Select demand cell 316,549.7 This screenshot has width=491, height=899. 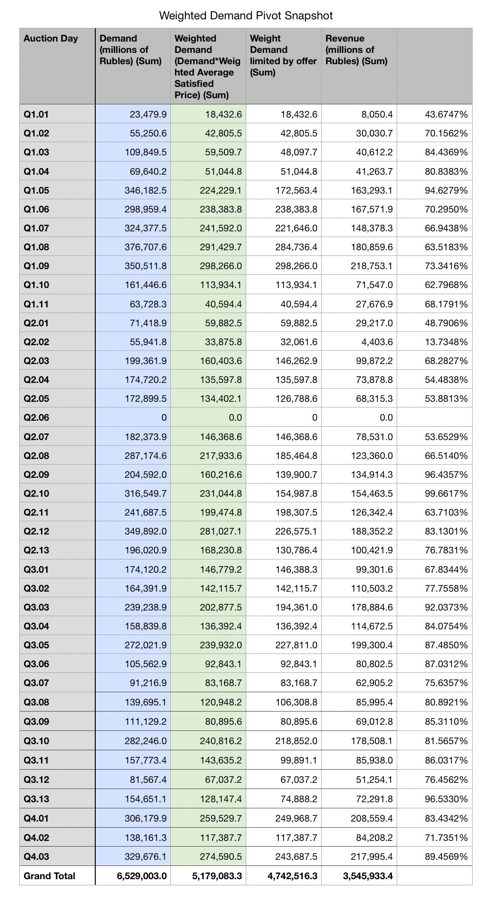click(133, 493)
